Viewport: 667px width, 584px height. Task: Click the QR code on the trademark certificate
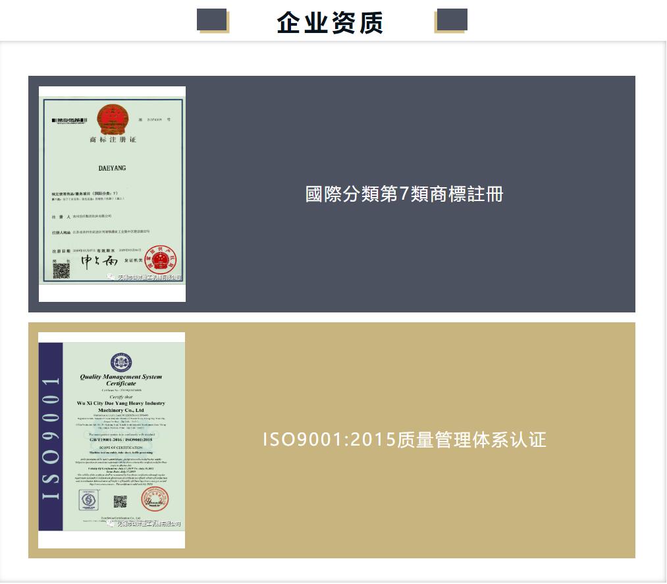coord(61,270)
